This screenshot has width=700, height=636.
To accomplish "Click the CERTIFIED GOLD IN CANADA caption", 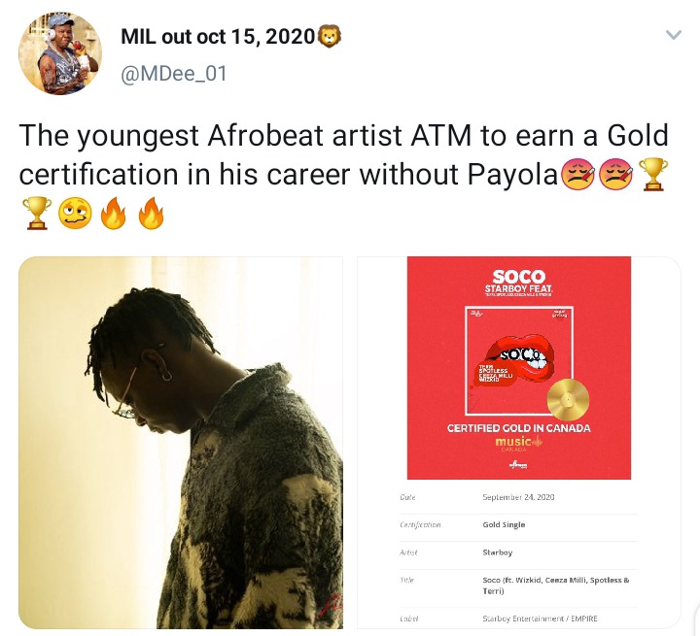I will tap(519, 428).
